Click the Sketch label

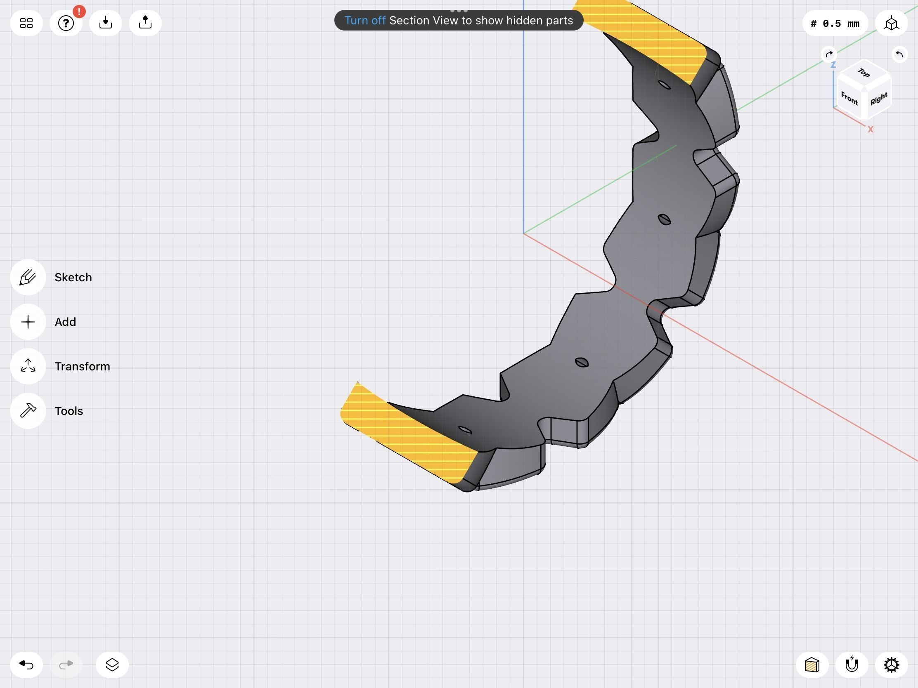73,278
